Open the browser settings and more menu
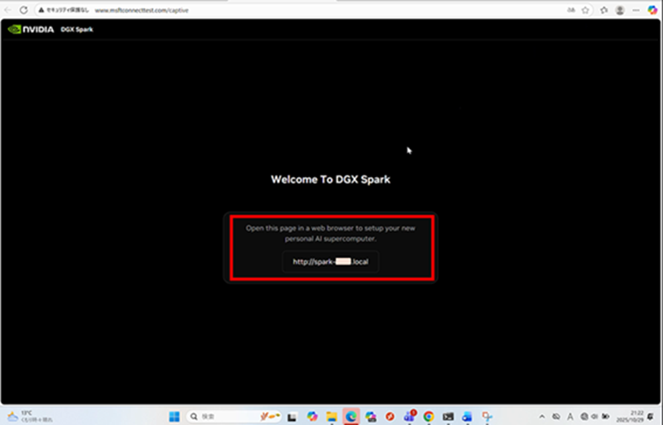 636,11
